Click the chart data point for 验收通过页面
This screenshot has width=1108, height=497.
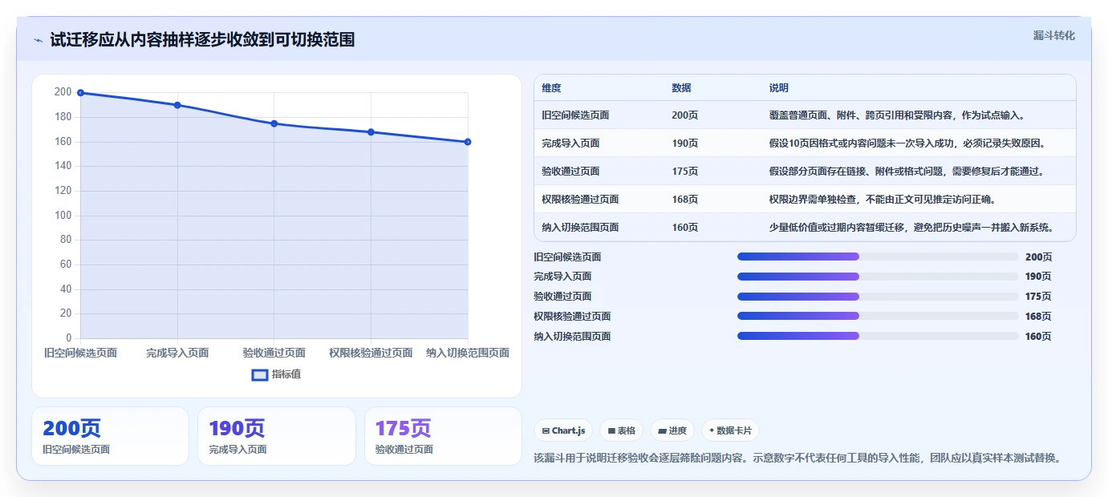pos(274,123)
